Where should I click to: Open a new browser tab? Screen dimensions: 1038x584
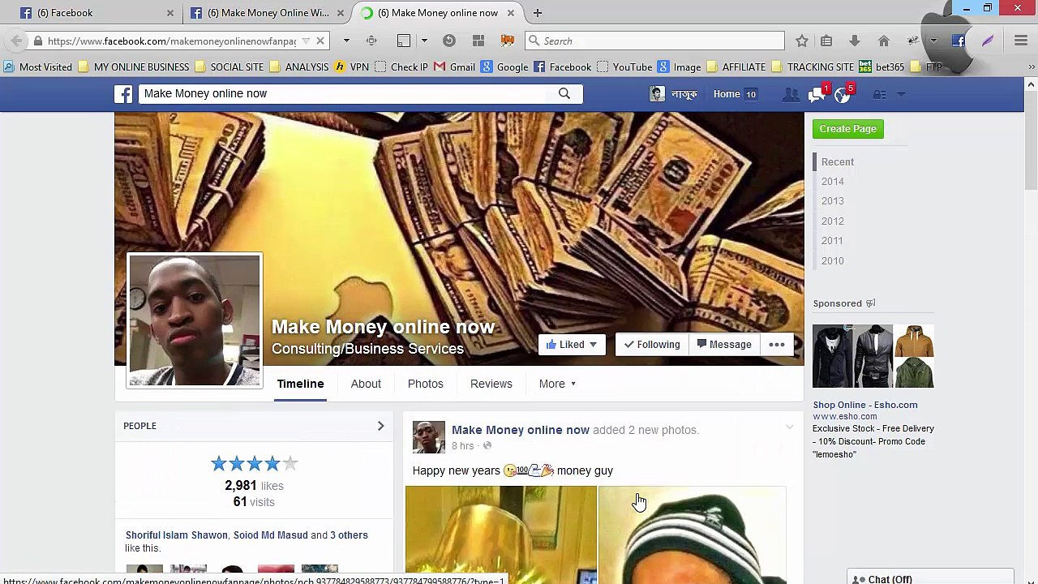point(538,13)
